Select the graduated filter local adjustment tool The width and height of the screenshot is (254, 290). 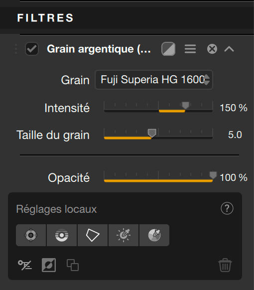click(62, 235)
